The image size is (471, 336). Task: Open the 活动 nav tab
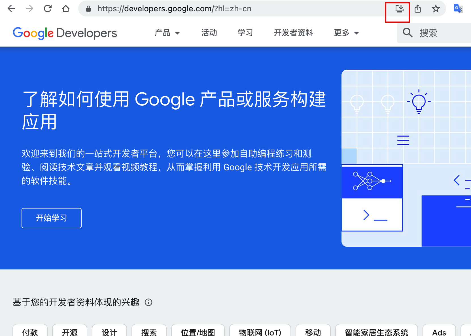click(209, 33)
